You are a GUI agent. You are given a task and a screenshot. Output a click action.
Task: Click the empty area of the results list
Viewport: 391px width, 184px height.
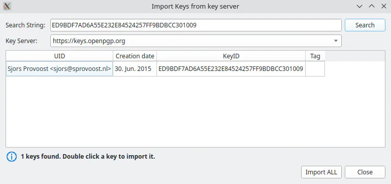pyautogui.click(x=195, y=112)
